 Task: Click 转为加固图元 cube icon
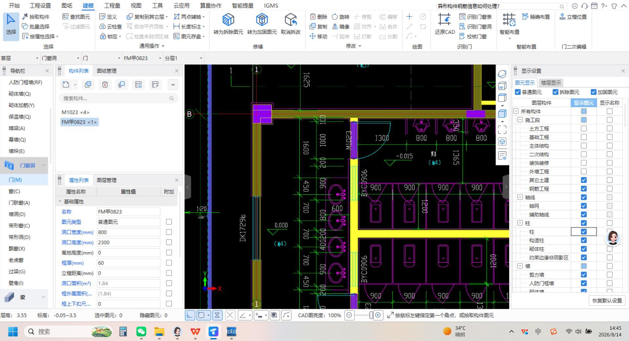(x=262, y=20)
